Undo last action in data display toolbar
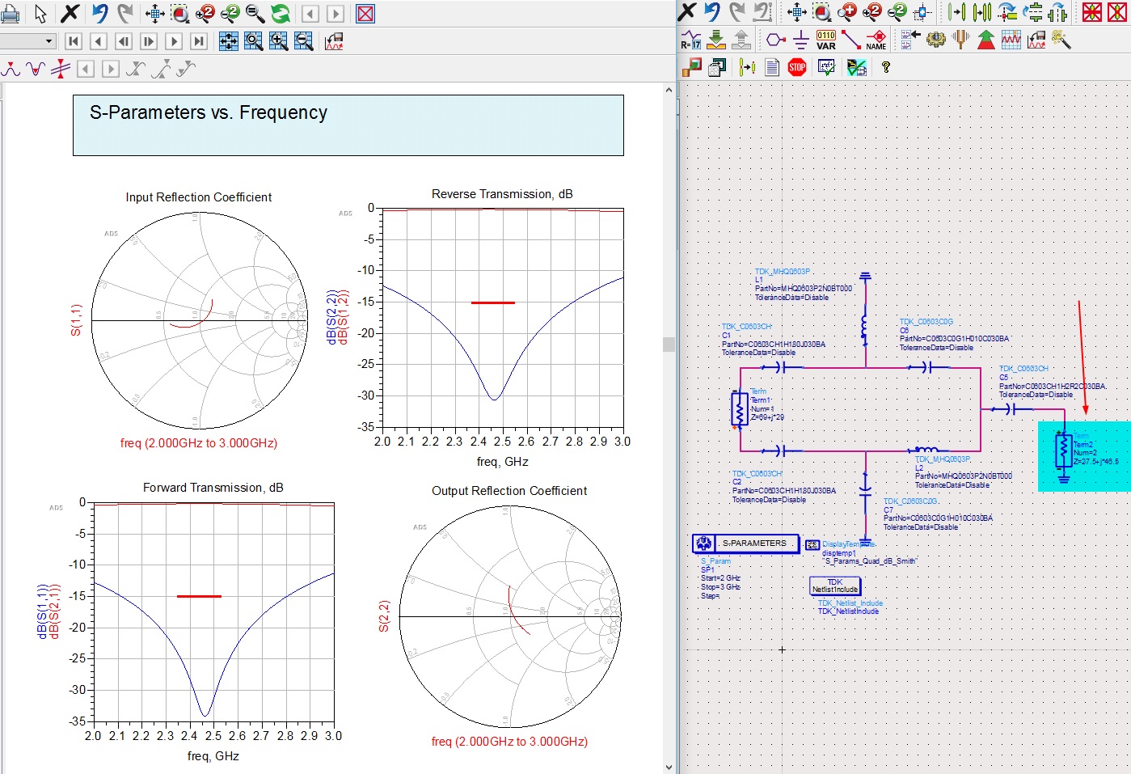The height and width of the screenshot is (774, 1131). [x=99, y=14]
